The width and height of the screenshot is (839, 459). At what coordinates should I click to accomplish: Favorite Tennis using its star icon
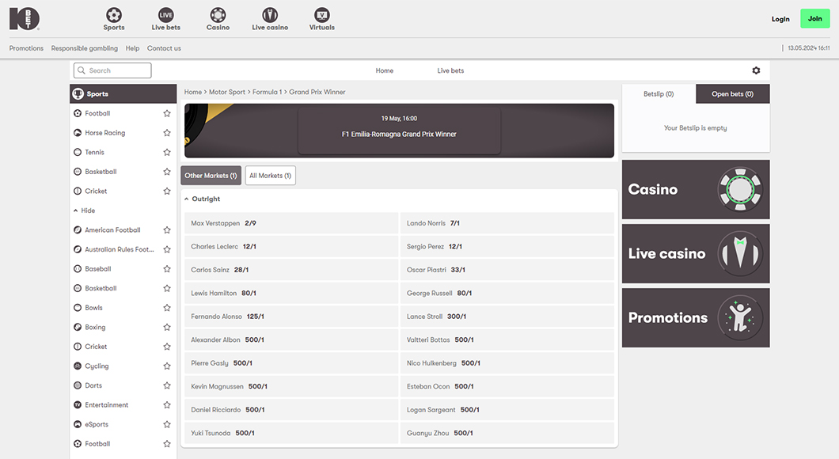167,153
